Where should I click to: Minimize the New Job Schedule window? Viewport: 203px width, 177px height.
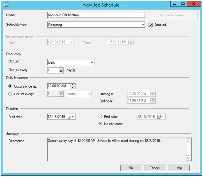point(175,4)
